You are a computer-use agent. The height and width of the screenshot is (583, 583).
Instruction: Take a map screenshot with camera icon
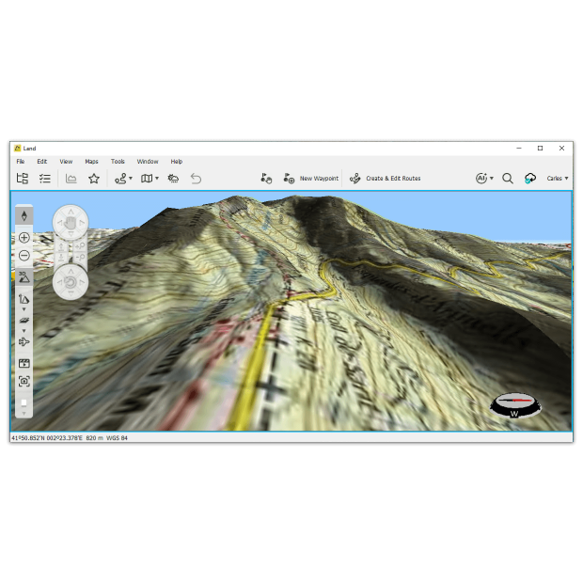(24, 381)
